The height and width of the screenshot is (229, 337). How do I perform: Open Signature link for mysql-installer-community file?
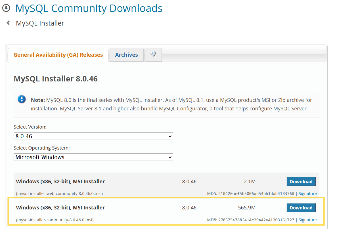tap(307, 220)
